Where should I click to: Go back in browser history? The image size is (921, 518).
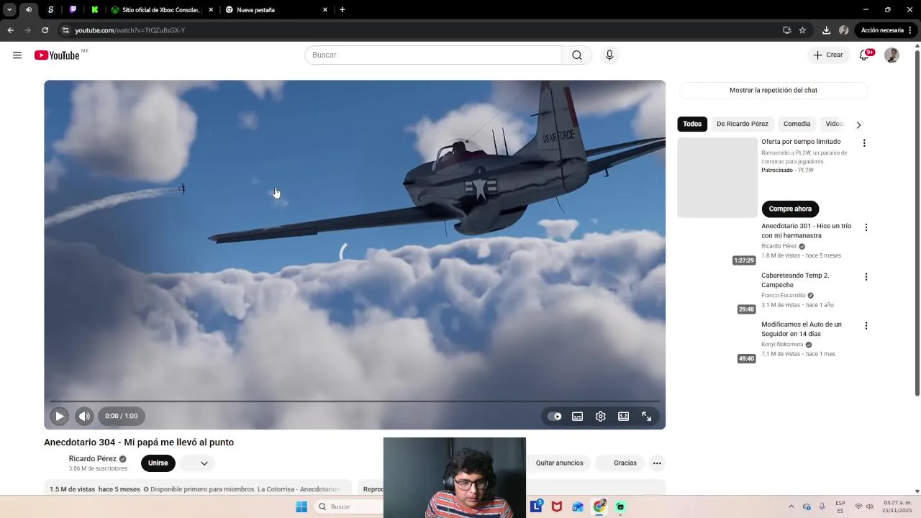click(10, 30)
